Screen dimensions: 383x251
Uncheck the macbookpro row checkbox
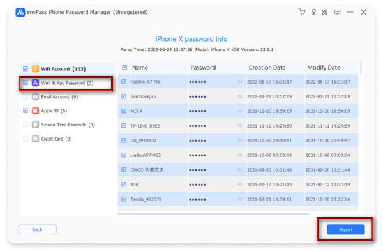pos(124,96)
